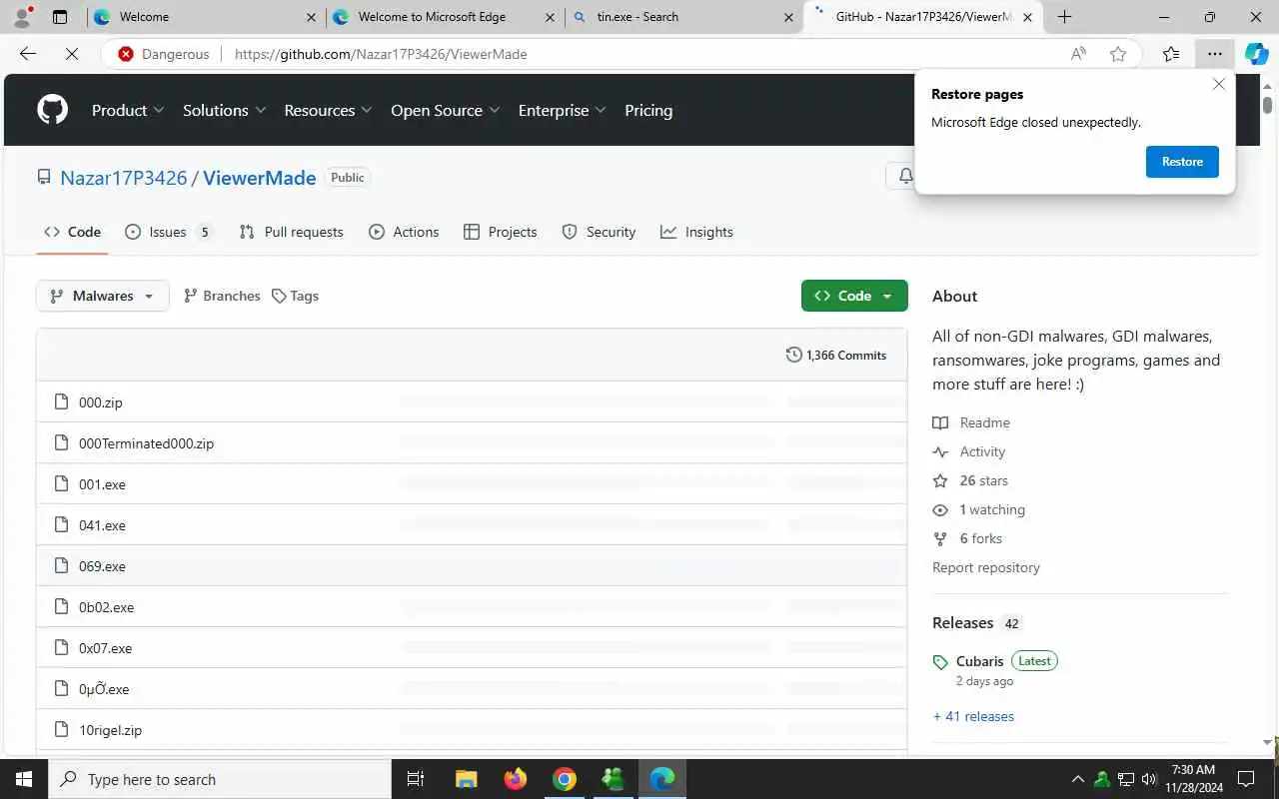Click the browser back arrow
The image size is (1279, 799).
pos(28,54)
